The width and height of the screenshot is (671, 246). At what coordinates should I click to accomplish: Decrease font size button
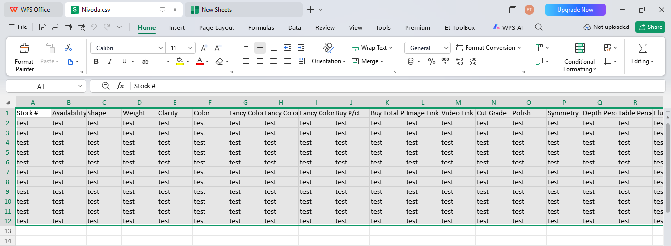pos(218,48)
